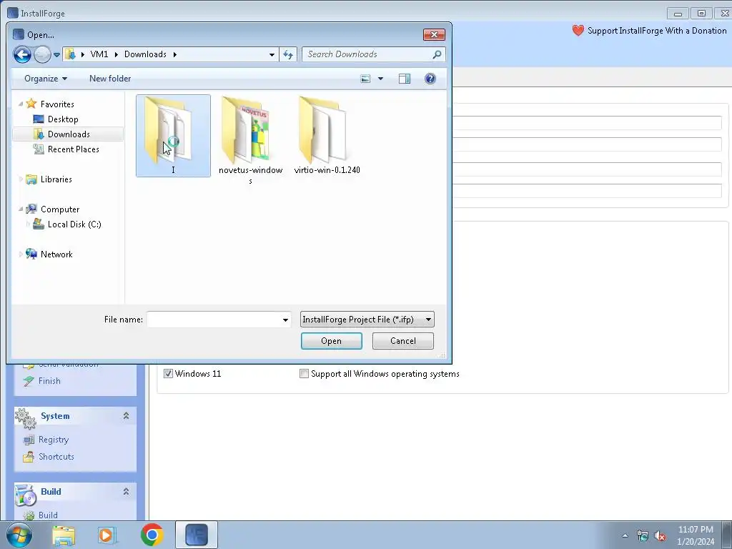
Task: Show hidden tray icons arrow
Action: click(x=625, y=536)
